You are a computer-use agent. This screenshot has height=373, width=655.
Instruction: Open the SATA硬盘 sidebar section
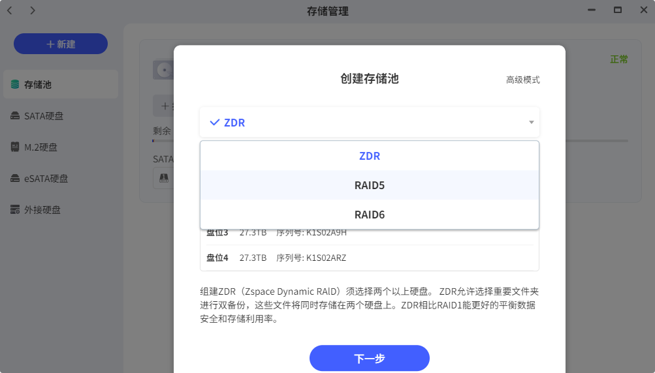[x=44, y=116]
